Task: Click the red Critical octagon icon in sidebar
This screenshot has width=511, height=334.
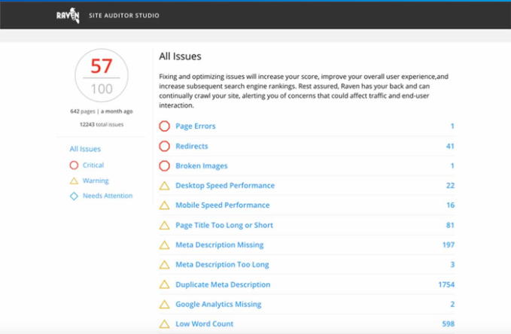Action: click(74, 165)
